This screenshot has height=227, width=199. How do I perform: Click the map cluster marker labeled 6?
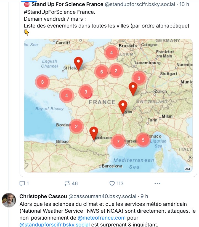pos(102,72)
